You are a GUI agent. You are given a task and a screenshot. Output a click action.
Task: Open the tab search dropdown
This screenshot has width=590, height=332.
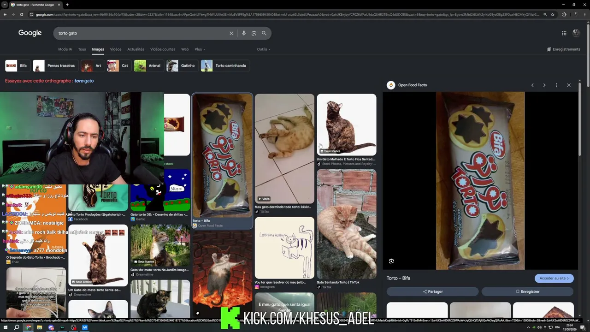tap(4, 5)
